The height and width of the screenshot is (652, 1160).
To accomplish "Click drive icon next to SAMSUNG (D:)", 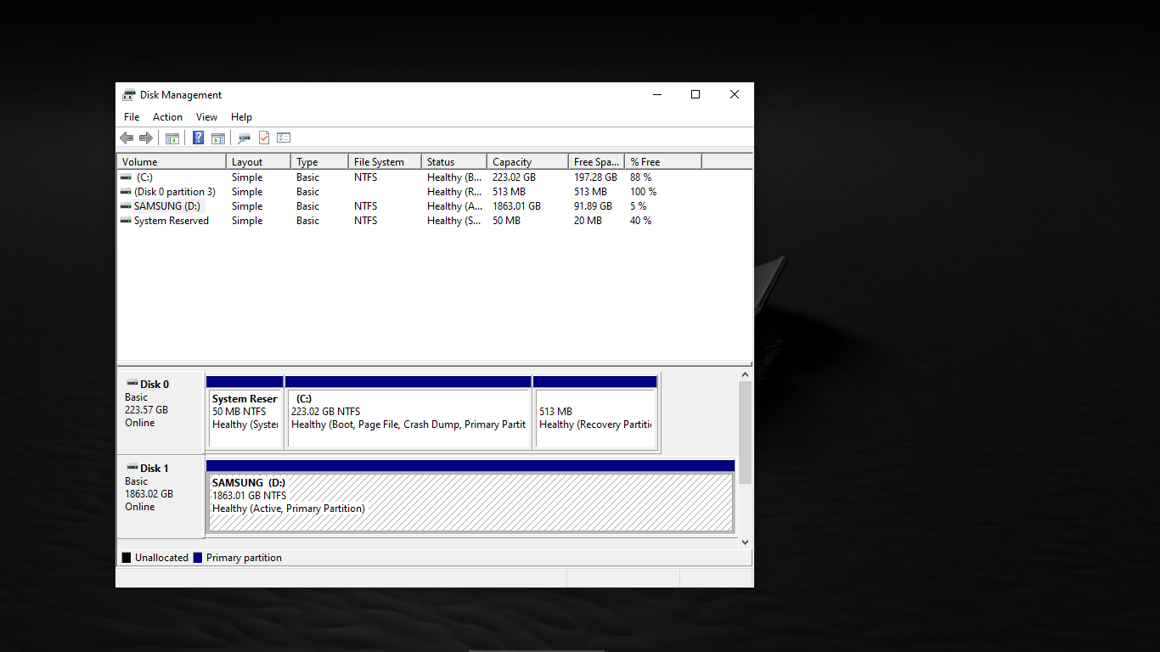I will [126, 206].
